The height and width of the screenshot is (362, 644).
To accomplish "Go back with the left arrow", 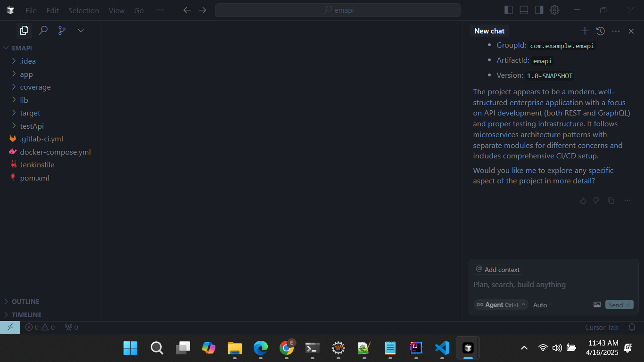I will click(x=187, y=10).
